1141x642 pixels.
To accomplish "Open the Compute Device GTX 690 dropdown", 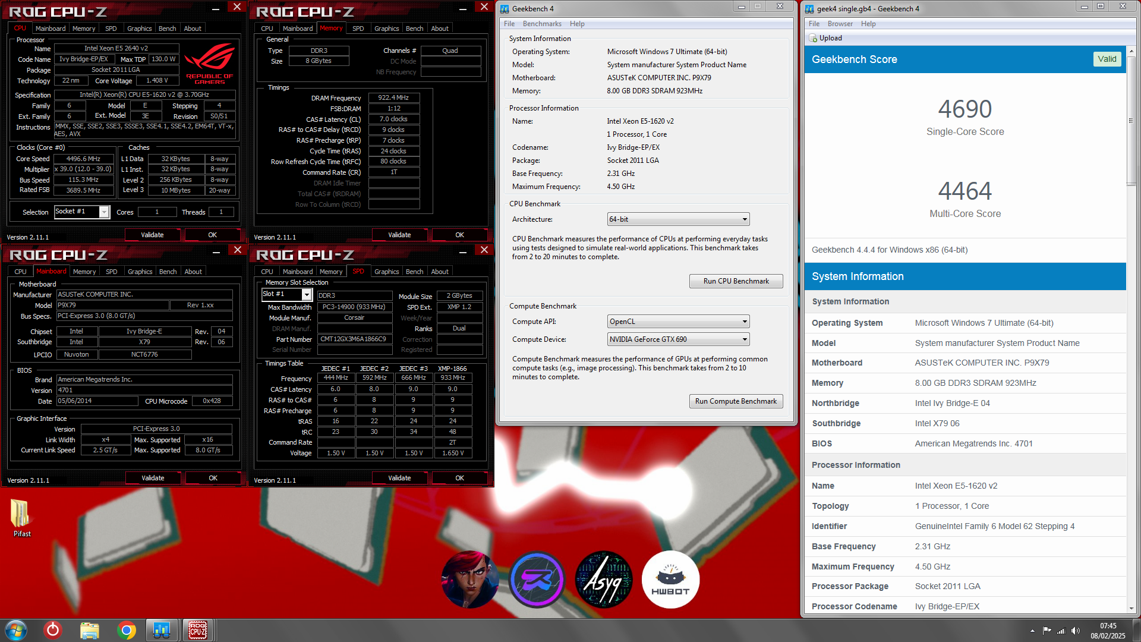I will coord(678,339).
